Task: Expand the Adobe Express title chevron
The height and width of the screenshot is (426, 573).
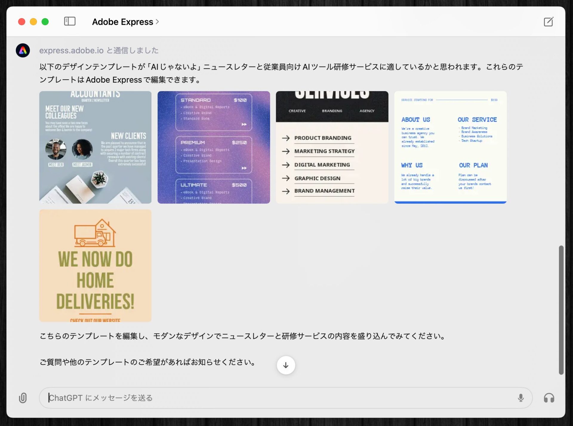Action: [x=157, y=22]
